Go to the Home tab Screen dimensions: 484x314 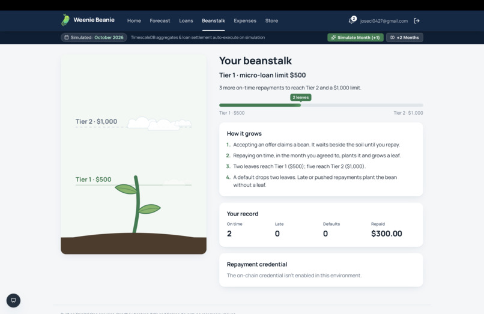point(134,20)
